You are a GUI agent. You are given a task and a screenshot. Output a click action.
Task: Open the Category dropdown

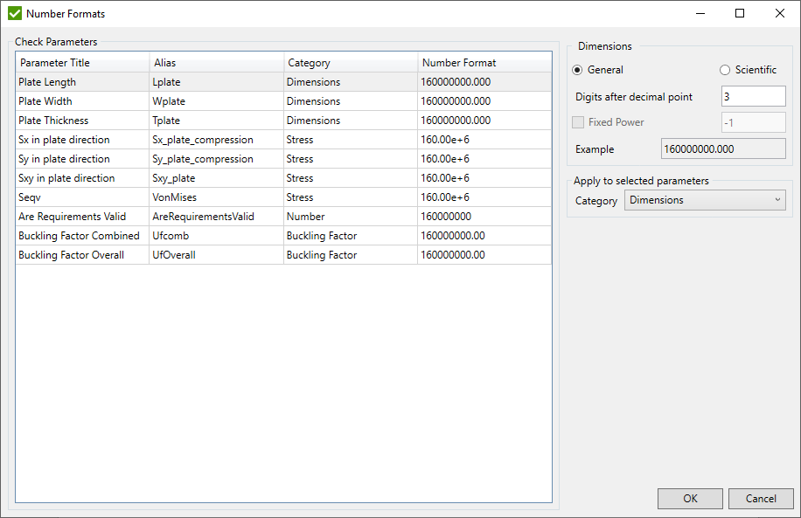point(705,200)
